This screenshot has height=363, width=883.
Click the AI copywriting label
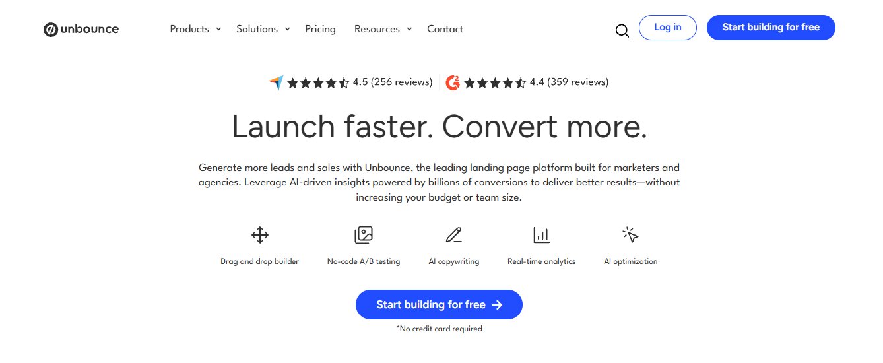454,261
